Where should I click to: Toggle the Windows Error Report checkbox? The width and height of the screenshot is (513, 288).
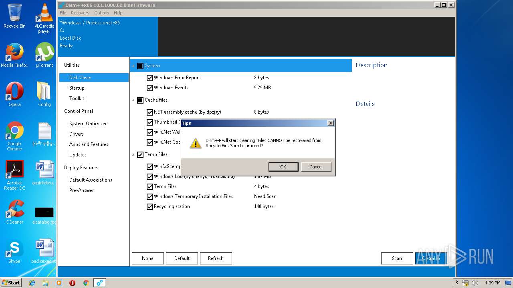150,78
